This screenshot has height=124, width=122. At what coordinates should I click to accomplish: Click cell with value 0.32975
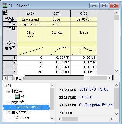57,58
